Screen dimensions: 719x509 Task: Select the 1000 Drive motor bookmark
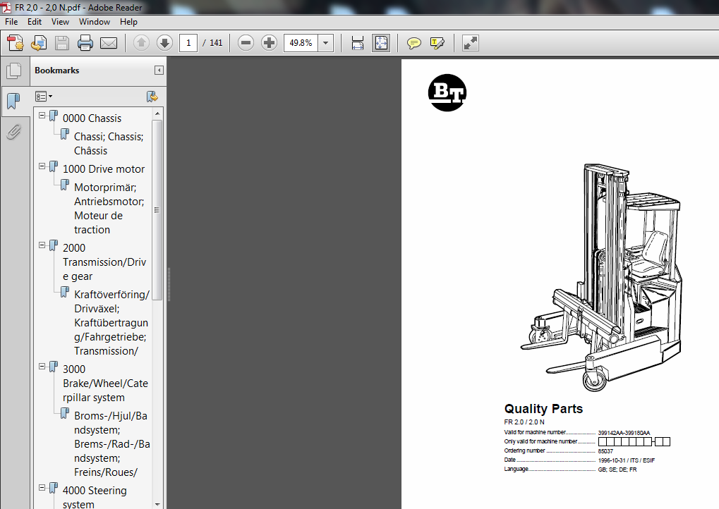[x=104, y=169]
